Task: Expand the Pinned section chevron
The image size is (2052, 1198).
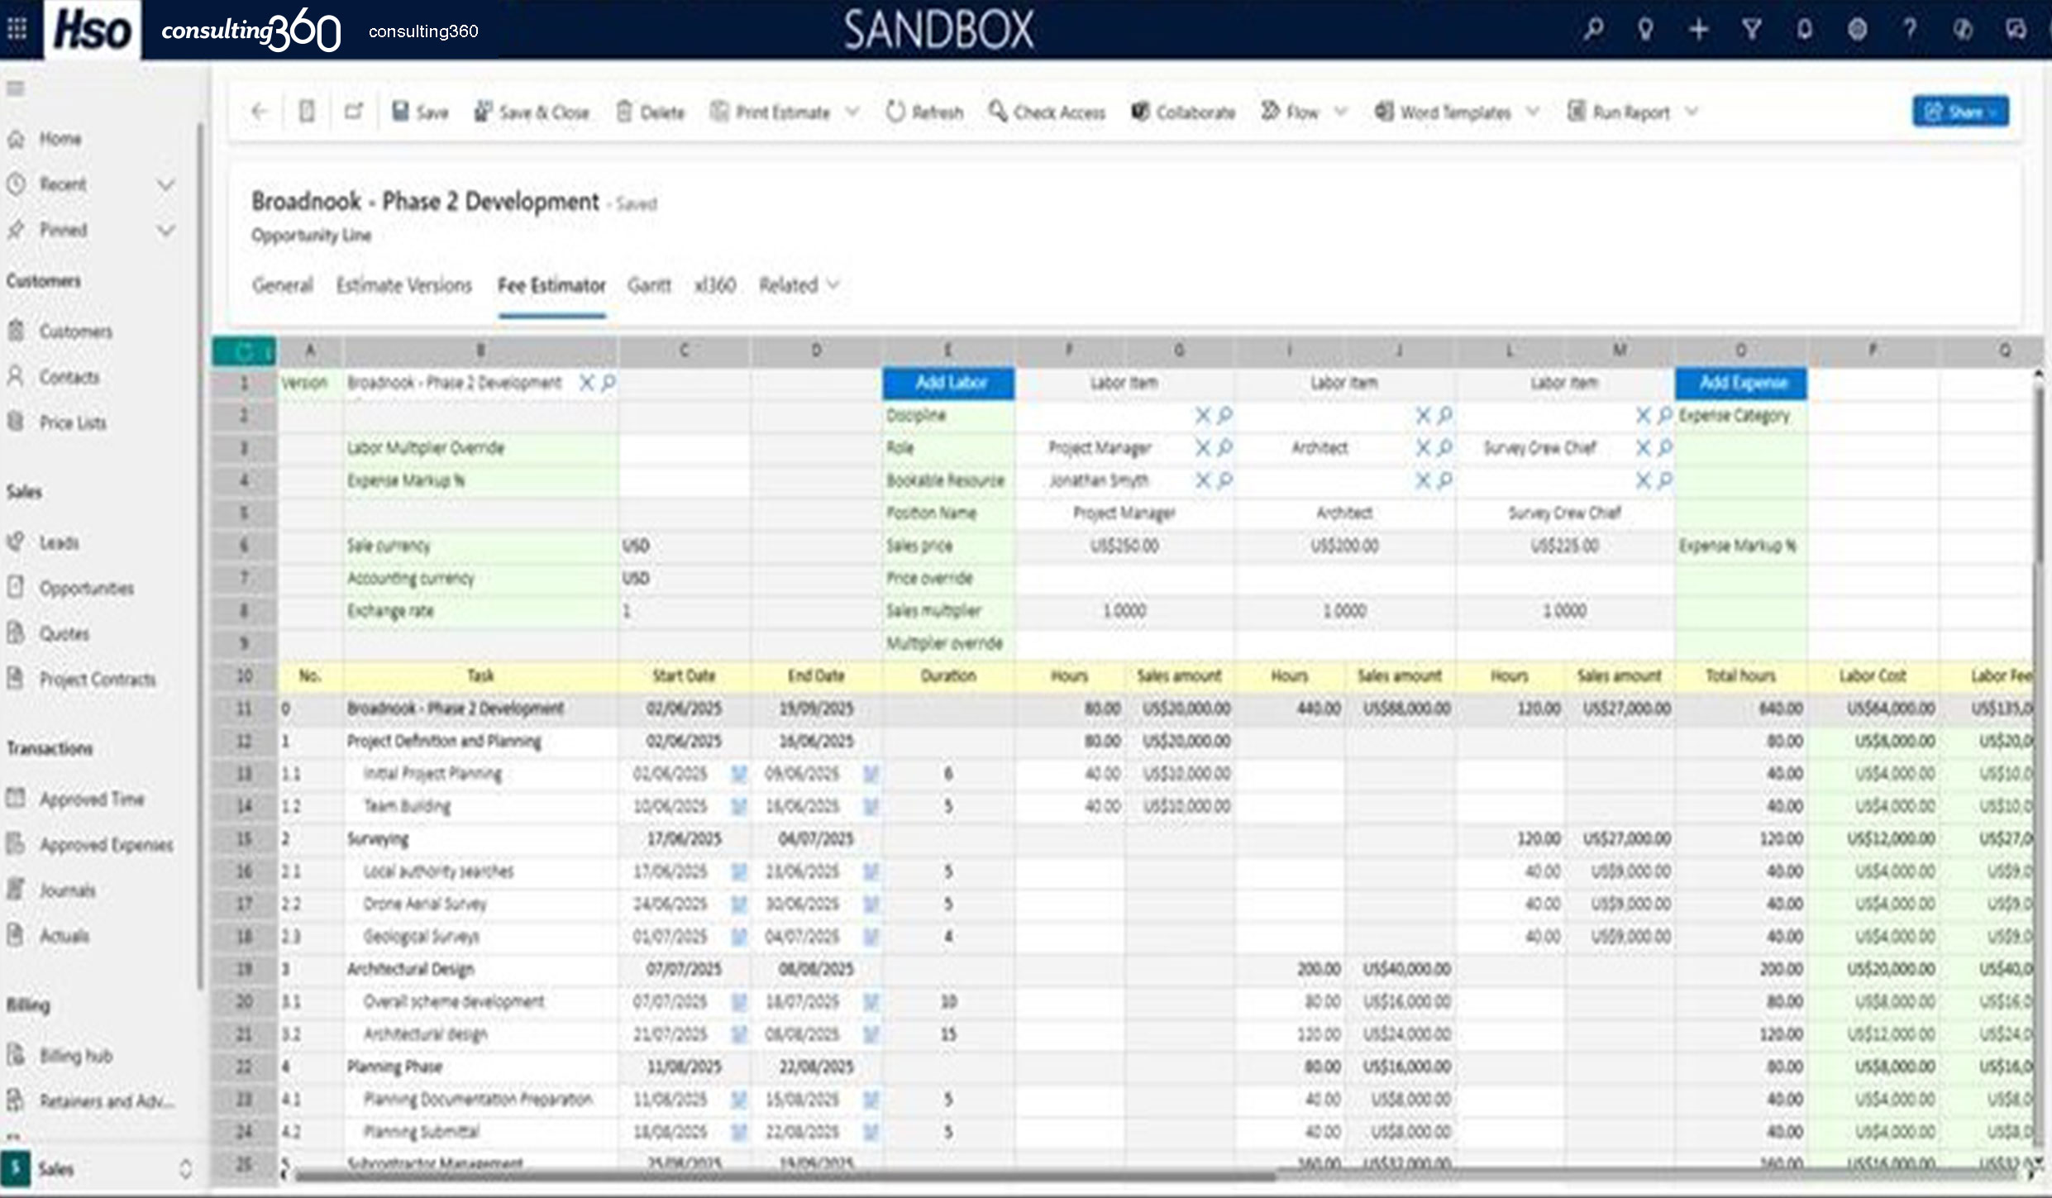Action: point(166,230)
